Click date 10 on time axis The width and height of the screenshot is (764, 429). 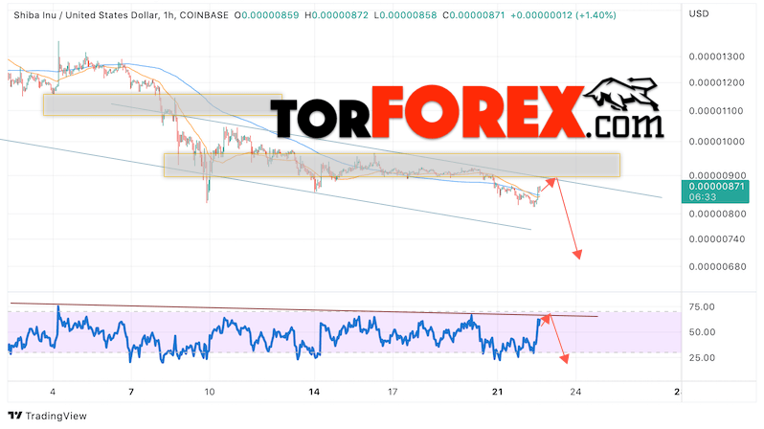click(210, 392)
